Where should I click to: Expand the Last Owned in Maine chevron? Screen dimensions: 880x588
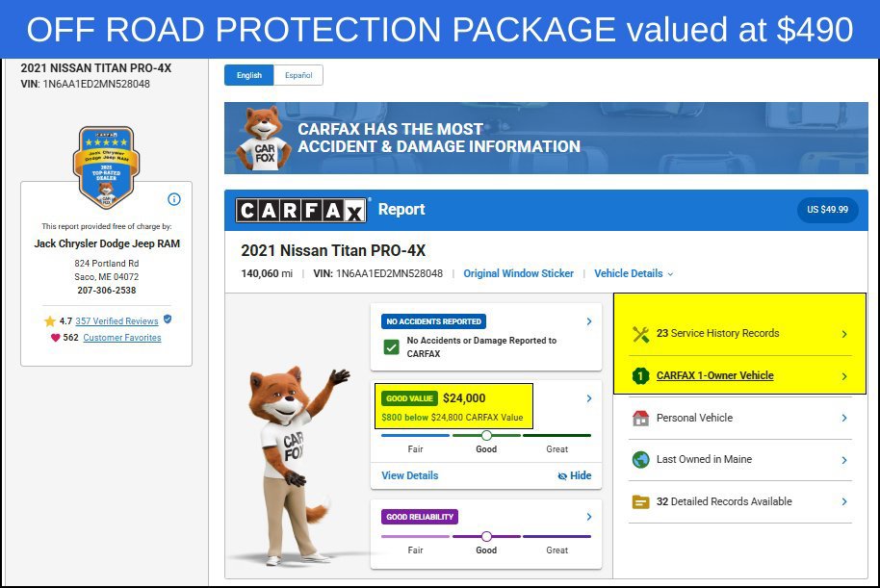coord(844,460)
